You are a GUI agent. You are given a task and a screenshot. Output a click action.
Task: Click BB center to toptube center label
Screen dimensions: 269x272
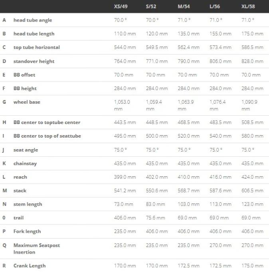[47, 122]
